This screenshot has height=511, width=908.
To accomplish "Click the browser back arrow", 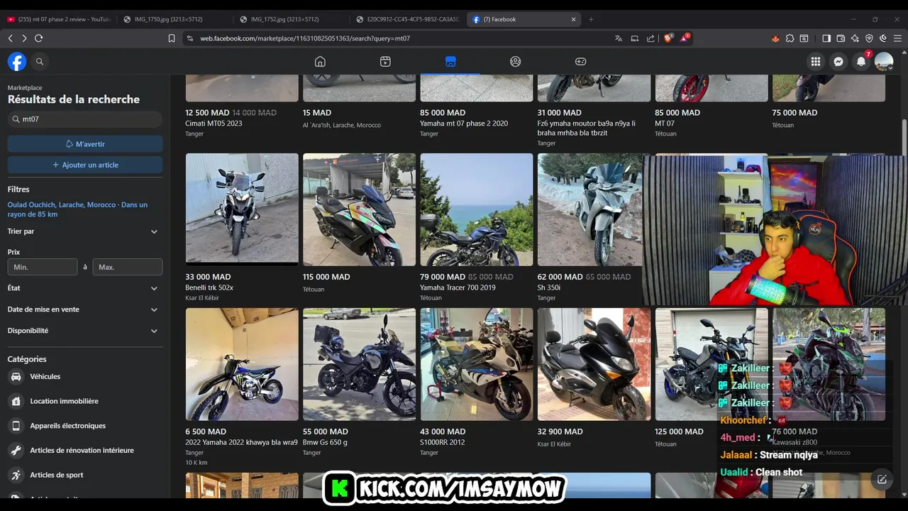I will pos(10,38).
